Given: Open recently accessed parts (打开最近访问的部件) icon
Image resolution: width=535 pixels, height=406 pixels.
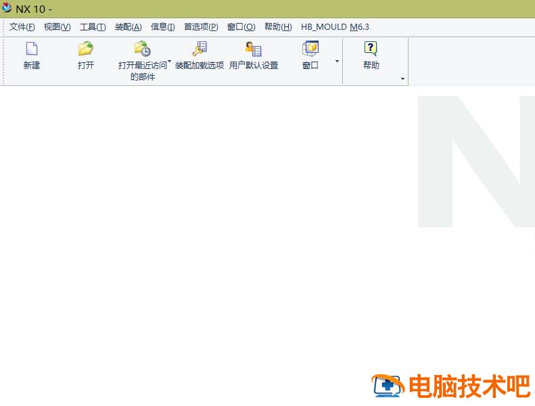Looking at the screenshot, I should point(142,49).
